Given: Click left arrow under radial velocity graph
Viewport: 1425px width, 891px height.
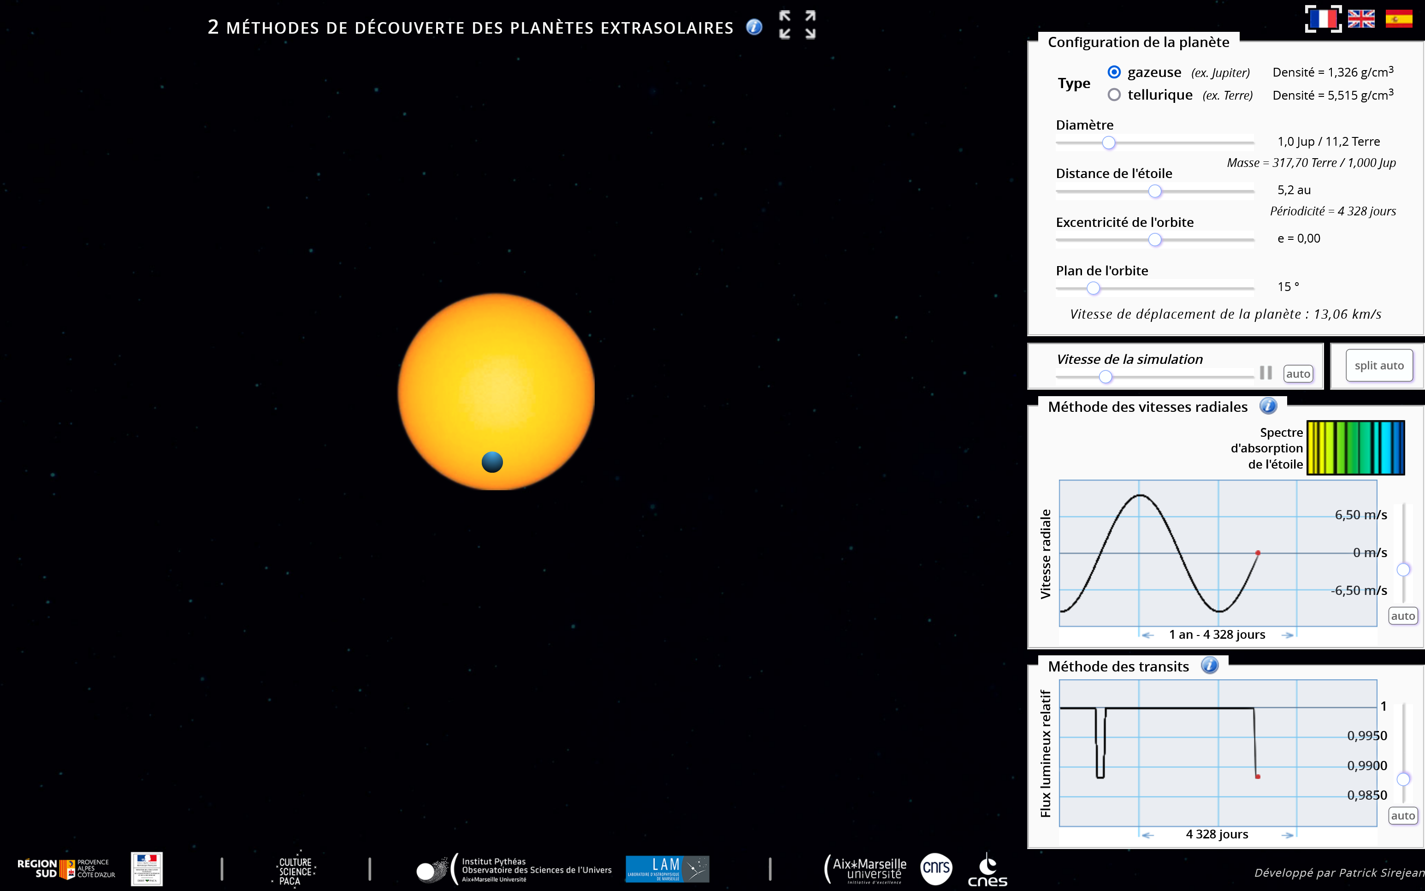Looking at the screenshot, I should pyautogui.click(x=1147, y=635).
